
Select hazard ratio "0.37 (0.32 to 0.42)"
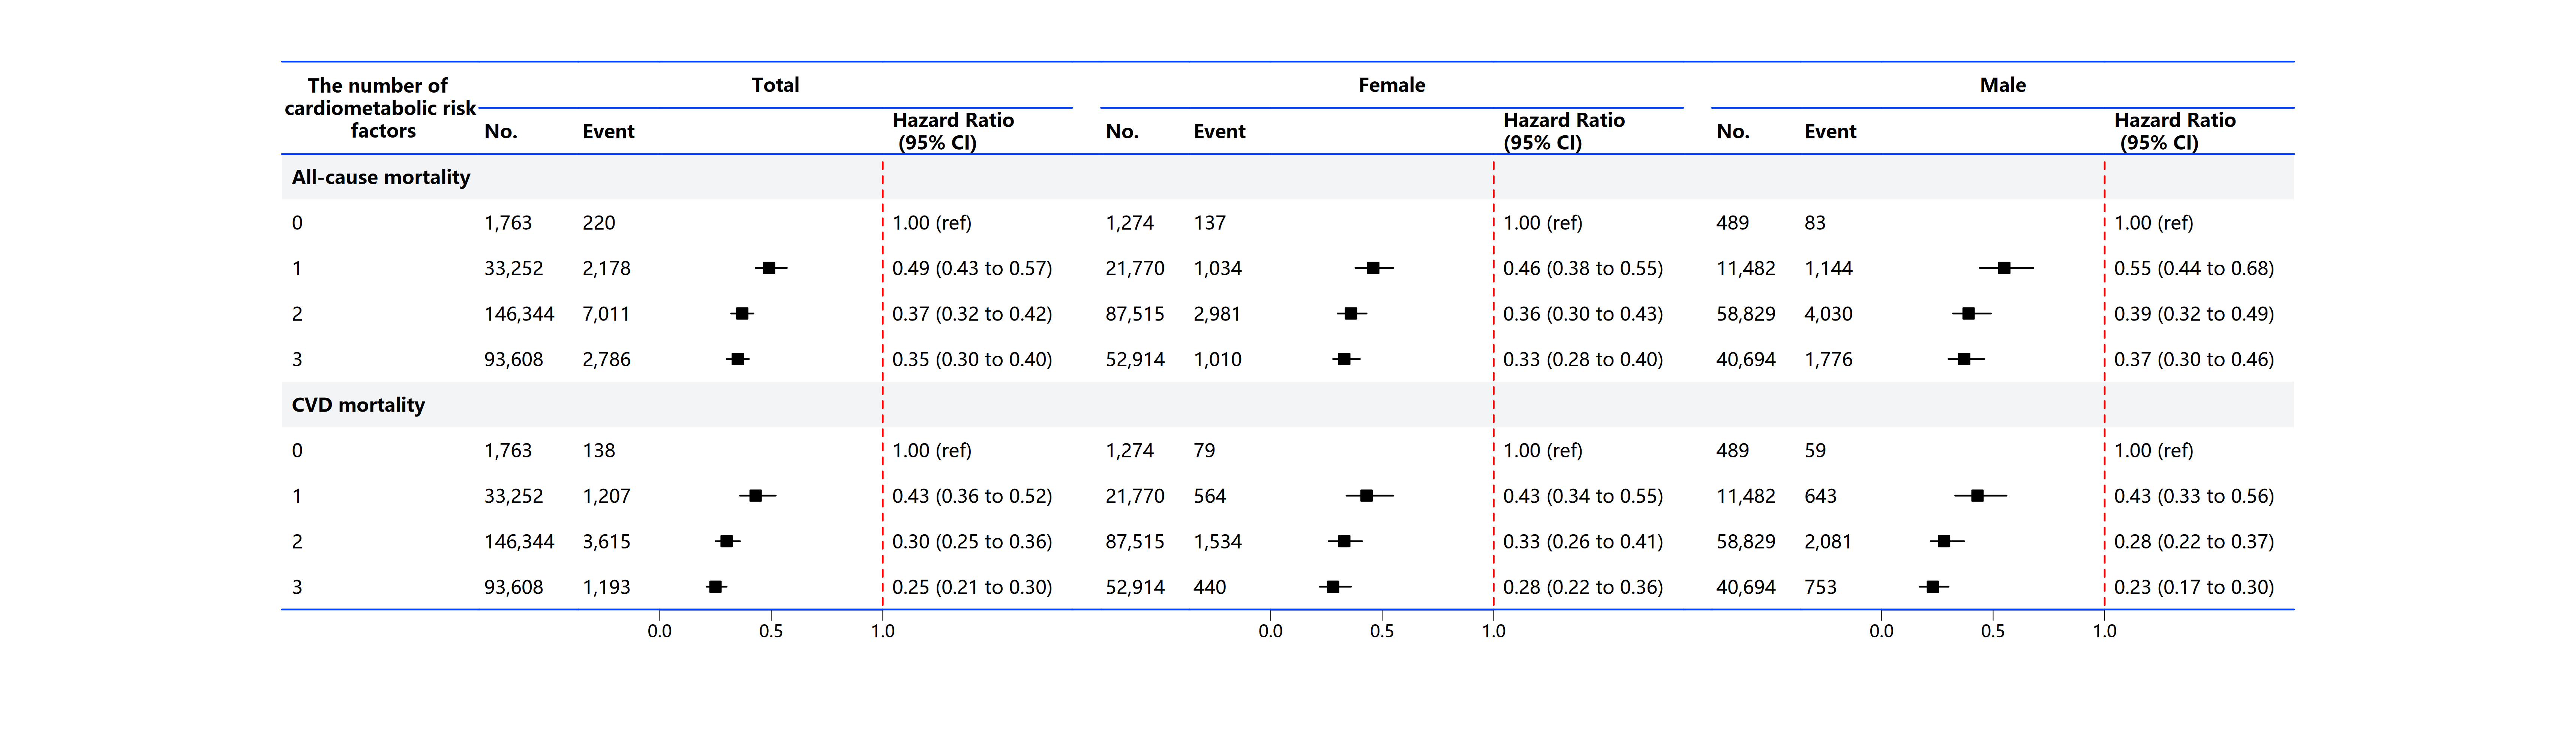(x=972, y=314)
